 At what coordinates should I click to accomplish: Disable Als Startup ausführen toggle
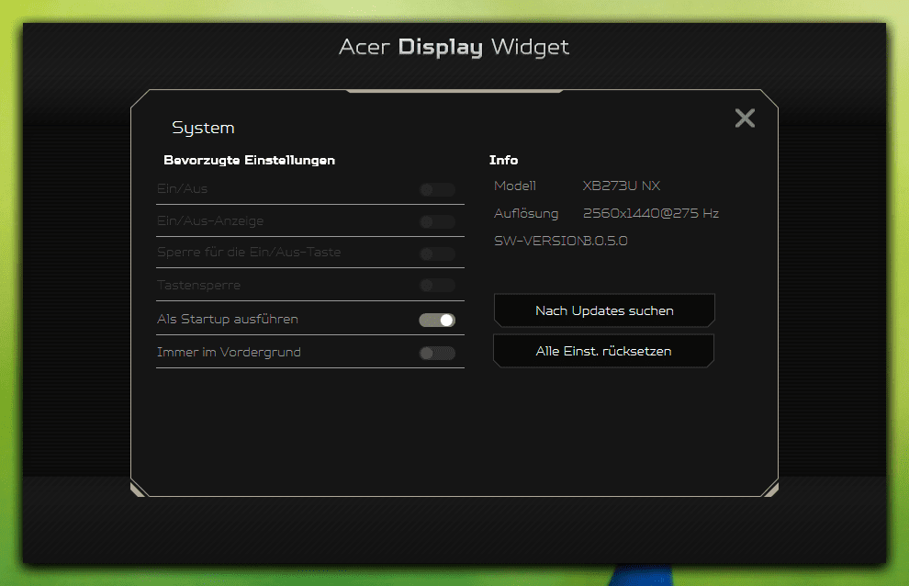coord(437,321)
